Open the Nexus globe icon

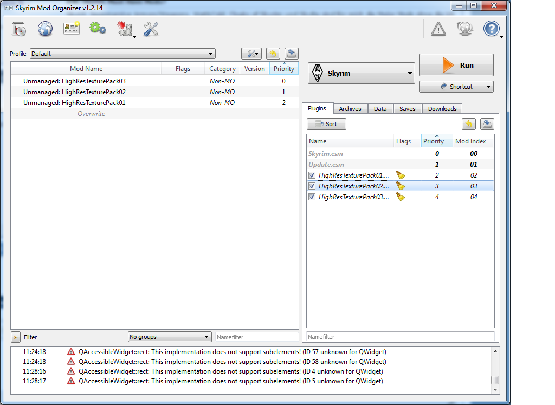tap(46, 29)
